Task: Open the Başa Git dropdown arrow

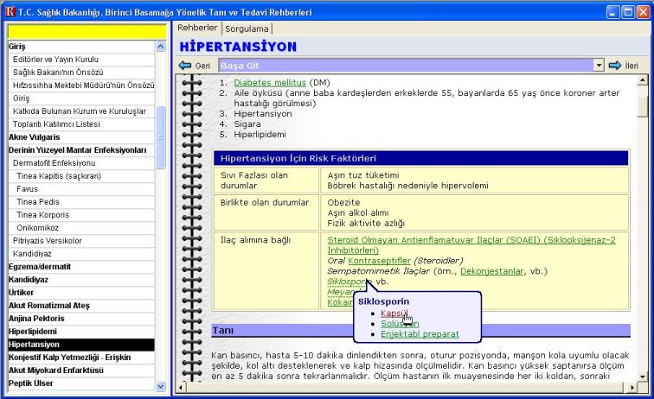Action: 597,66
